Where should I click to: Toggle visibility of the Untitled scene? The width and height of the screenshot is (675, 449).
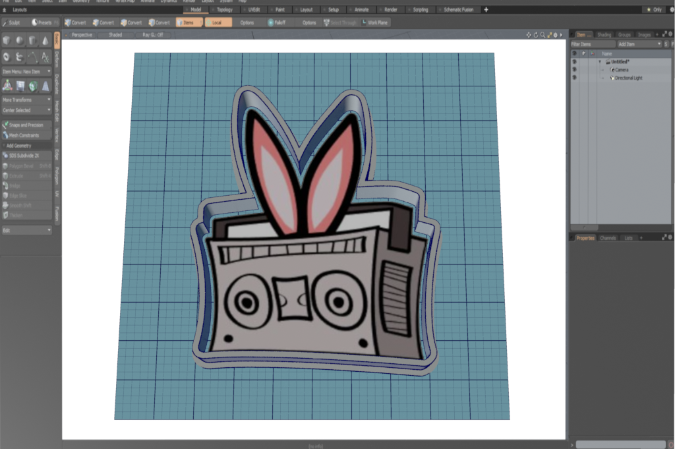(574, 62)
